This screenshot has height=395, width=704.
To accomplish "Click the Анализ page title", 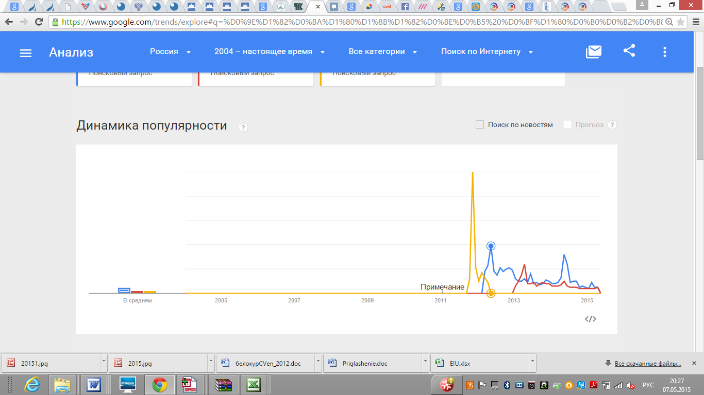I will (x=71, y=52).
